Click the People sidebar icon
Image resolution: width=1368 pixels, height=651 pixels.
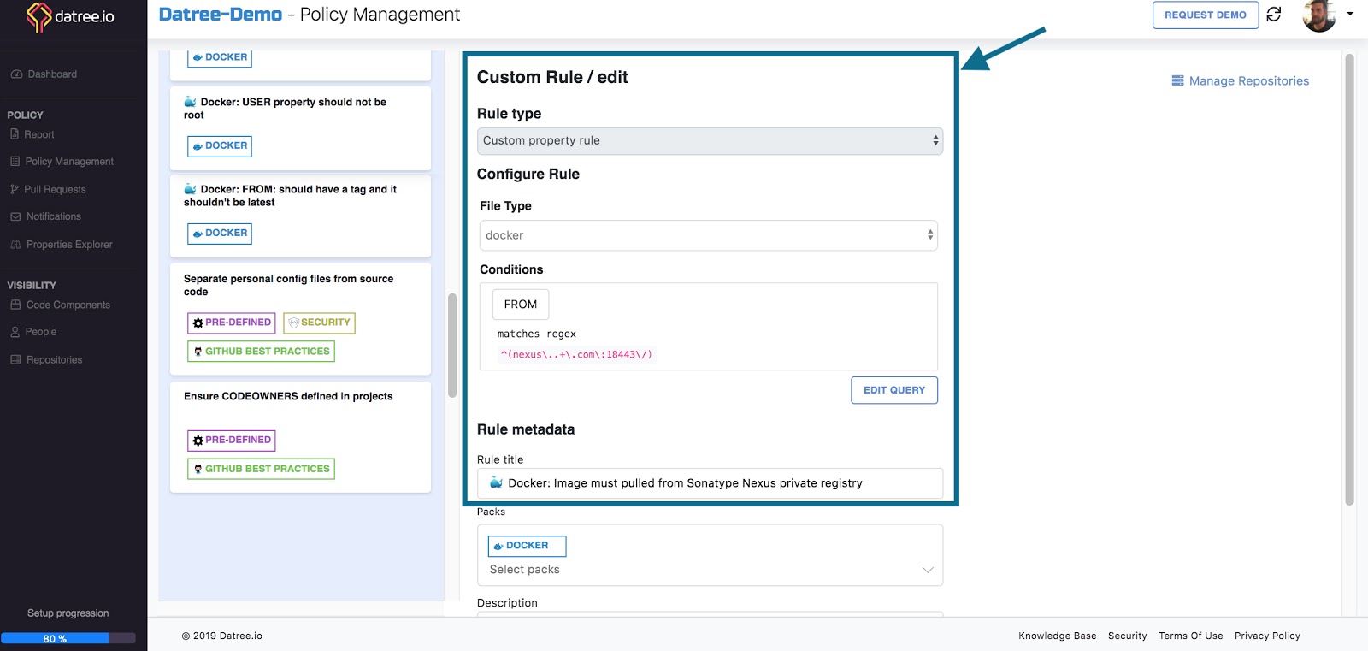click(15, 332)
